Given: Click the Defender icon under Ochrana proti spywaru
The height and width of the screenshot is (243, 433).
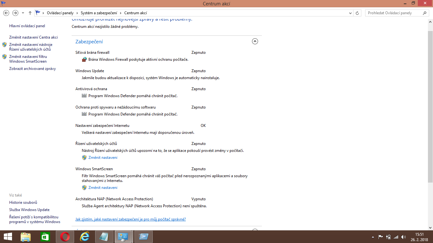Looking at the screenshot, I should pyautogui.click(x=84, y=114).
